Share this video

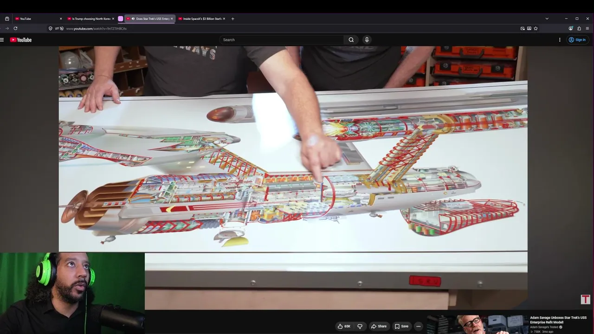[379, 326]
